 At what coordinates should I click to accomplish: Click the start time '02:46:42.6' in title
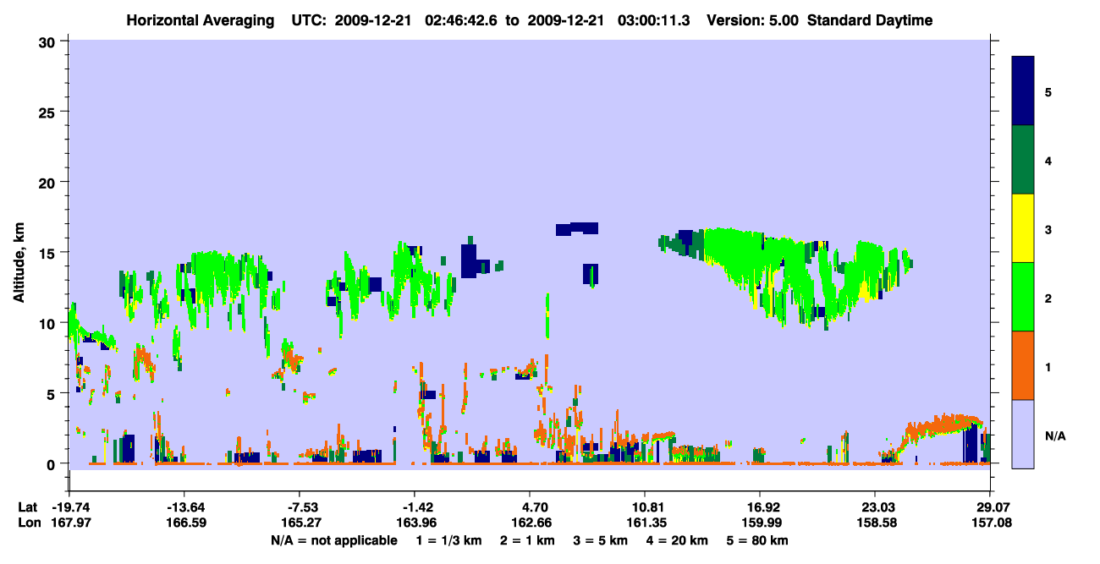click(x=461, y=20)
